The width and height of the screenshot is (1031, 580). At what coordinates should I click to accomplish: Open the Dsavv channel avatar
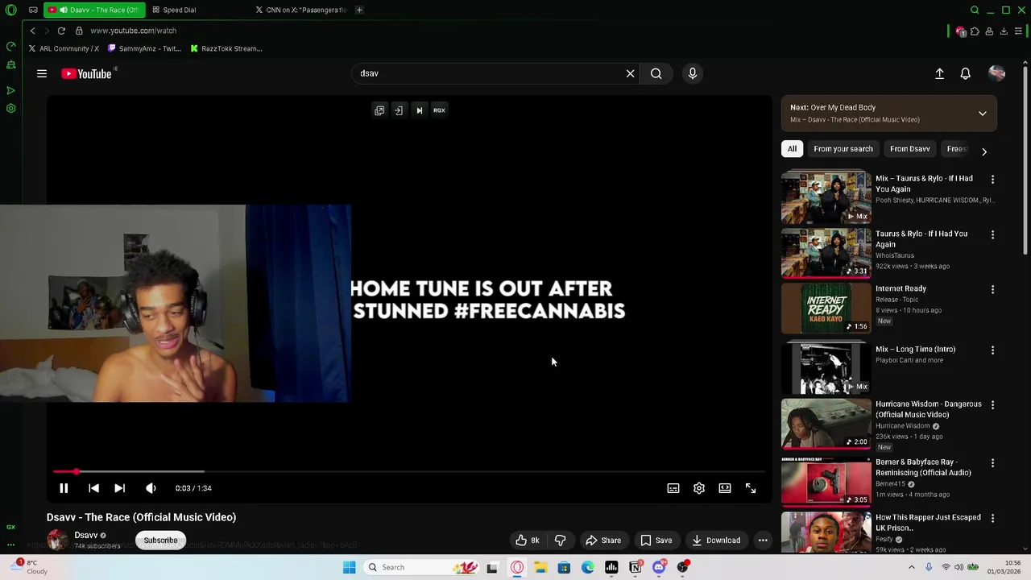click(57, 541)
